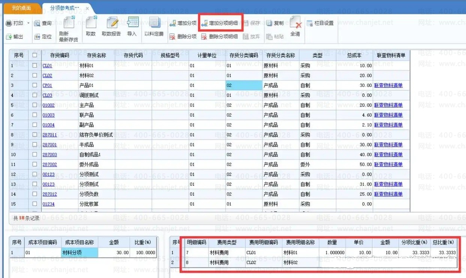Open 栏目设置 column settings
Viewport: 466px width, 278px height.
[320, 23]
